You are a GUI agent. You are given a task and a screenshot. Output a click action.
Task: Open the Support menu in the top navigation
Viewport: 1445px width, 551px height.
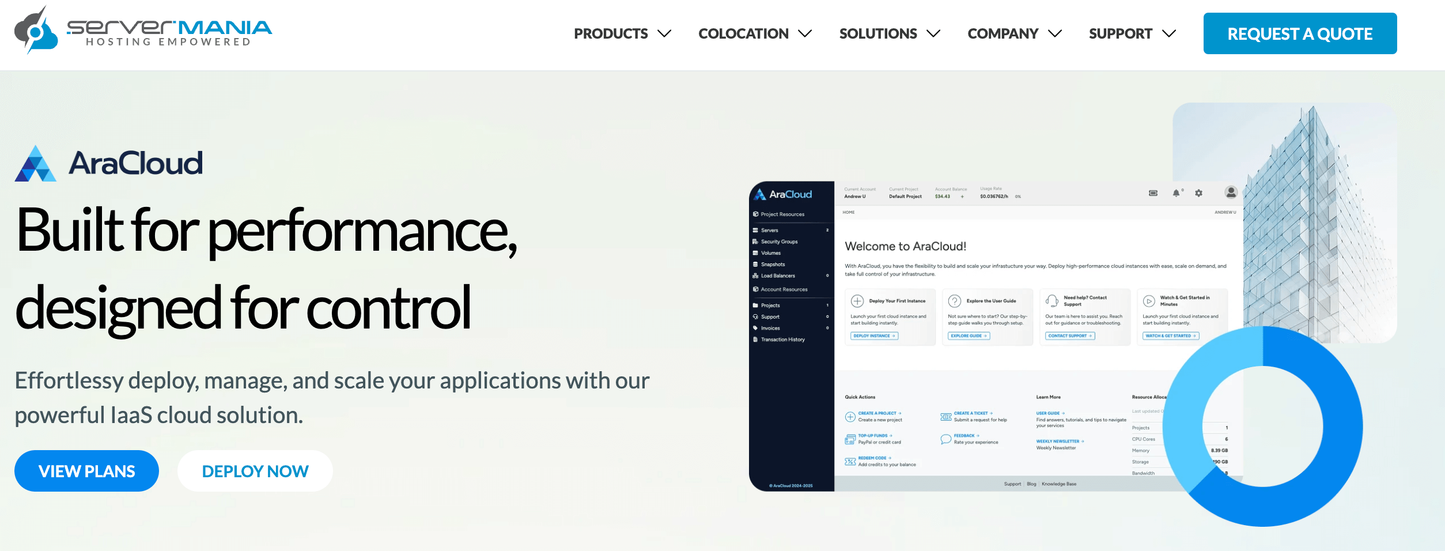pyautogui.click(x=1120, y=34)
